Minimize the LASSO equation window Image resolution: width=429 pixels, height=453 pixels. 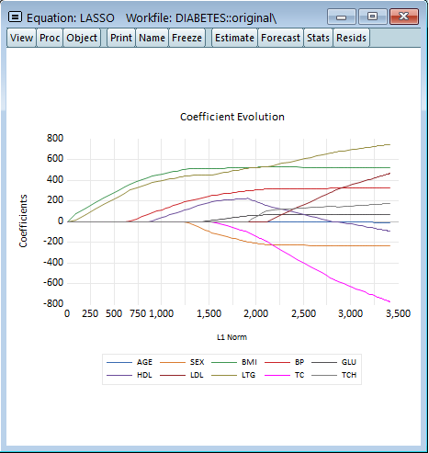click(x=342, y=17)
